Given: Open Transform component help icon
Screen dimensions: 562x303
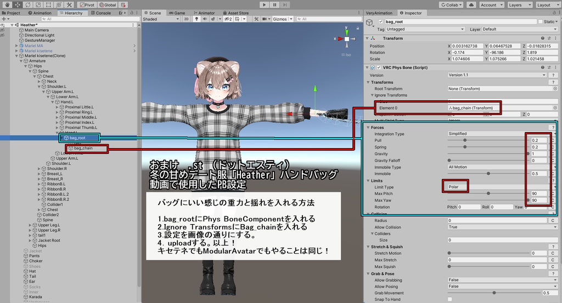Looking at the screenshot, I should pos(543,38).
